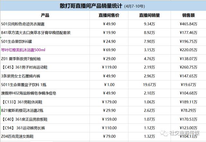Select the S01贝纯粉色奇迹洗衣凝露 product cell
The height and width of the screenshot is (142, 206).
coord(45,24)
